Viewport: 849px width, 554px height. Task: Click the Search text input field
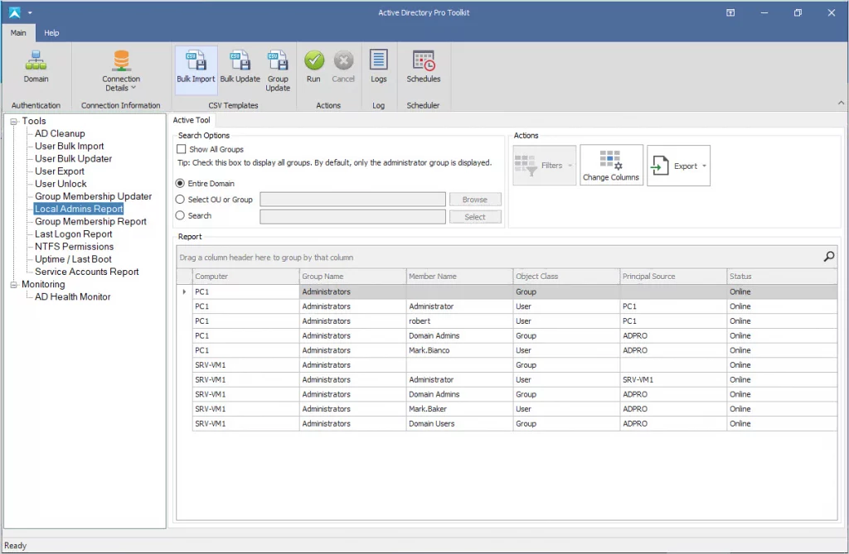pyautogui.click(x=352, y=217)
